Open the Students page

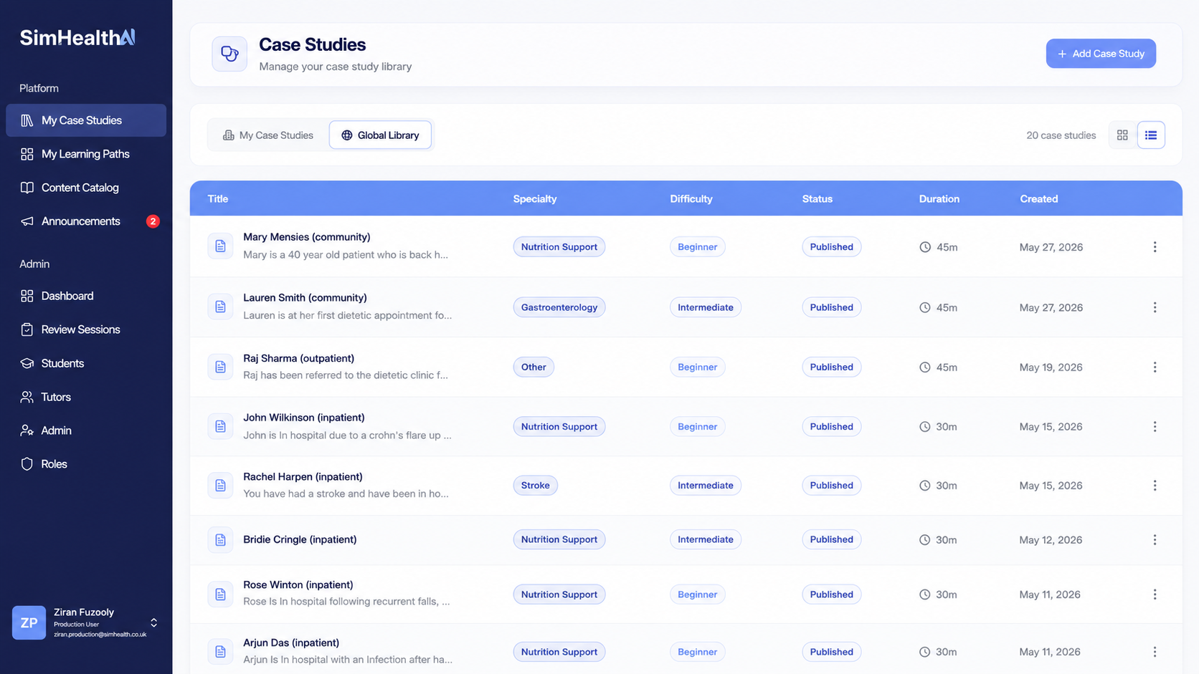pos(86,363)
